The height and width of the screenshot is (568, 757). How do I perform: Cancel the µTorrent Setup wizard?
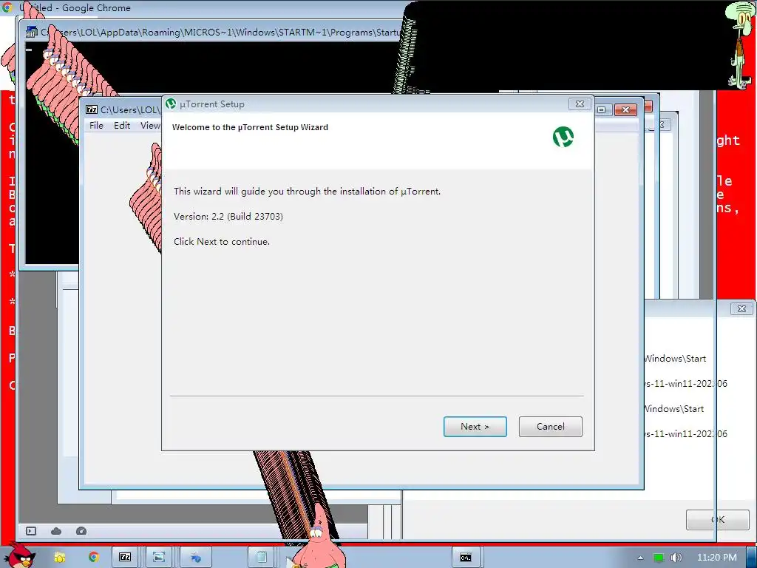tap(550, 427)
